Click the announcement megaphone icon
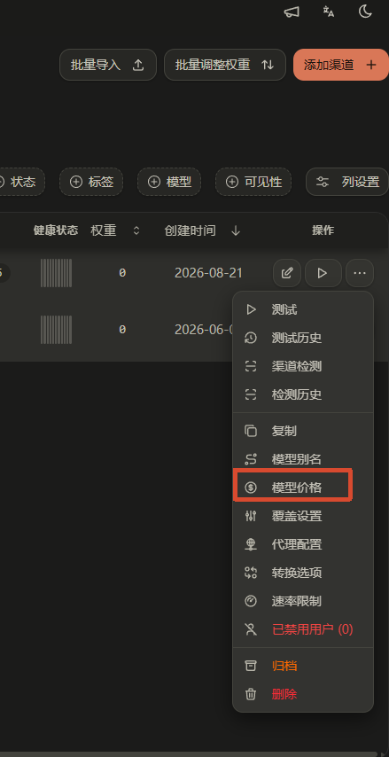Image resolution: width=389 pixels, height=757 pixels. [292, 12]
